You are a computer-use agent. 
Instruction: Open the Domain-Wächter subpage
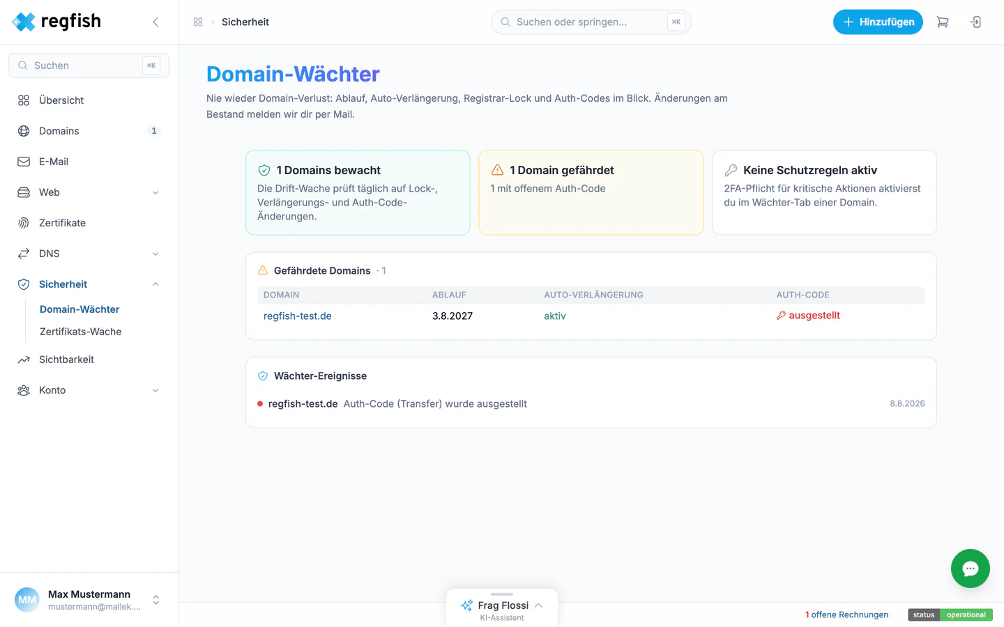coord(79,309)
